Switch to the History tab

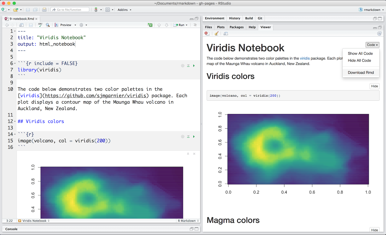[x=235, y=18]
